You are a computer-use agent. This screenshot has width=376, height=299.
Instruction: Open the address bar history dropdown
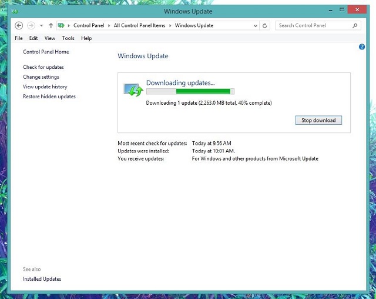(256, 26)
